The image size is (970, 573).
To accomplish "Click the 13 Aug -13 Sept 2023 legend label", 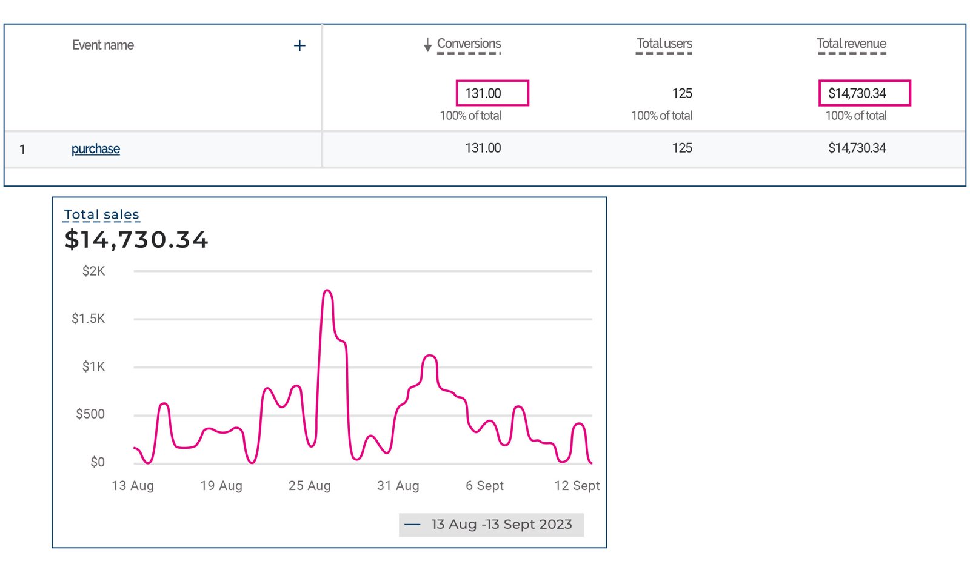I will click(x=501, y=525).
